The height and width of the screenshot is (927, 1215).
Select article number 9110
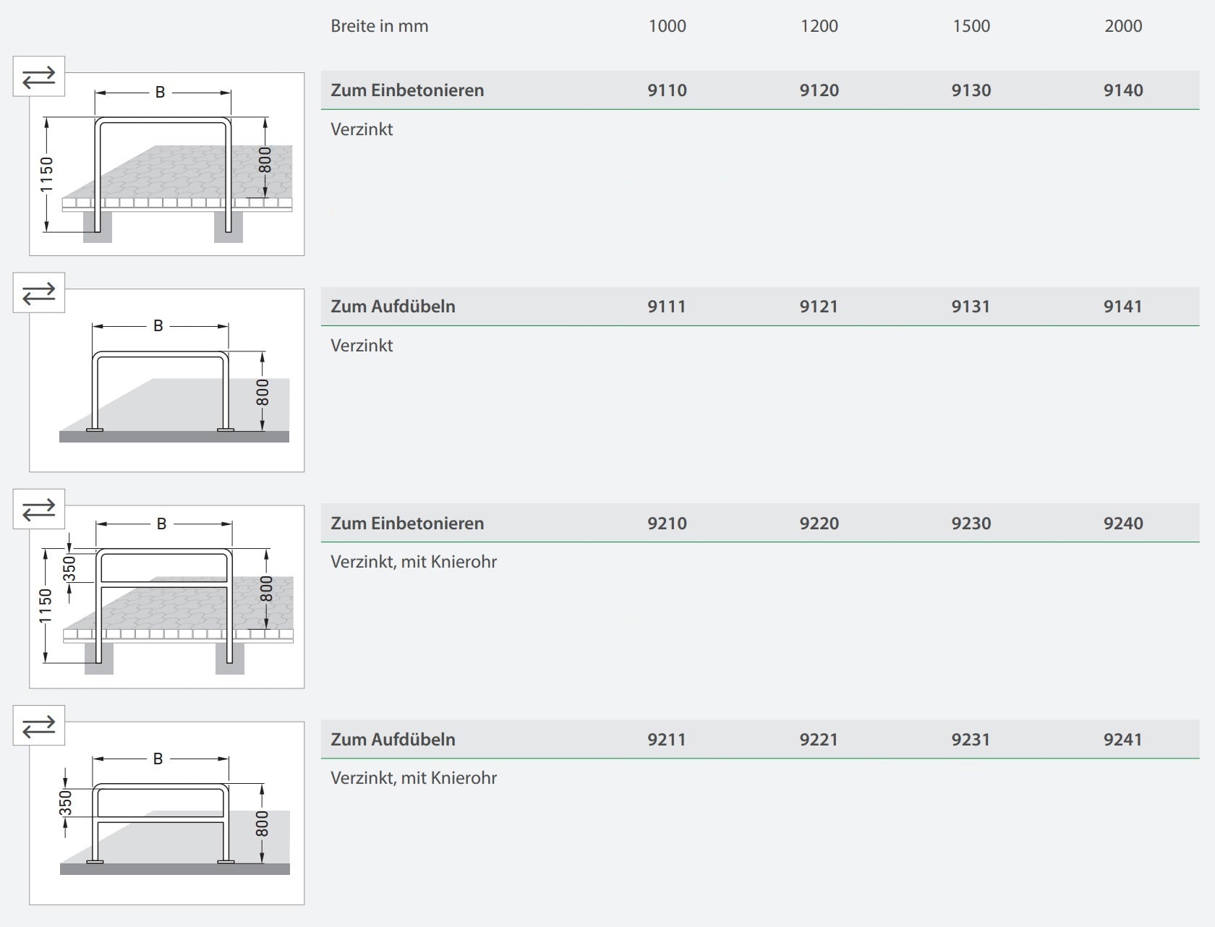point(667,90)
